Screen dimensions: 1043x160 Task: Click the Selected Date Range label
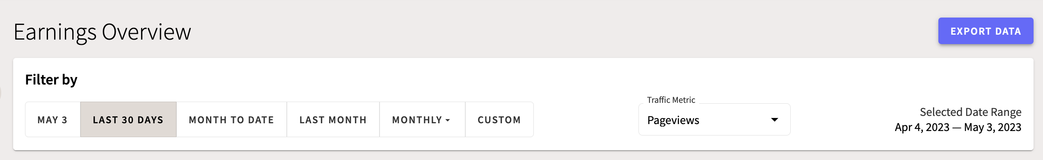click(x=970, y=112)
